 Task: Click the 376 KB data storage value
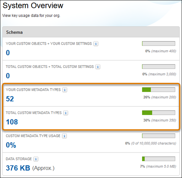tap(18, 168)
